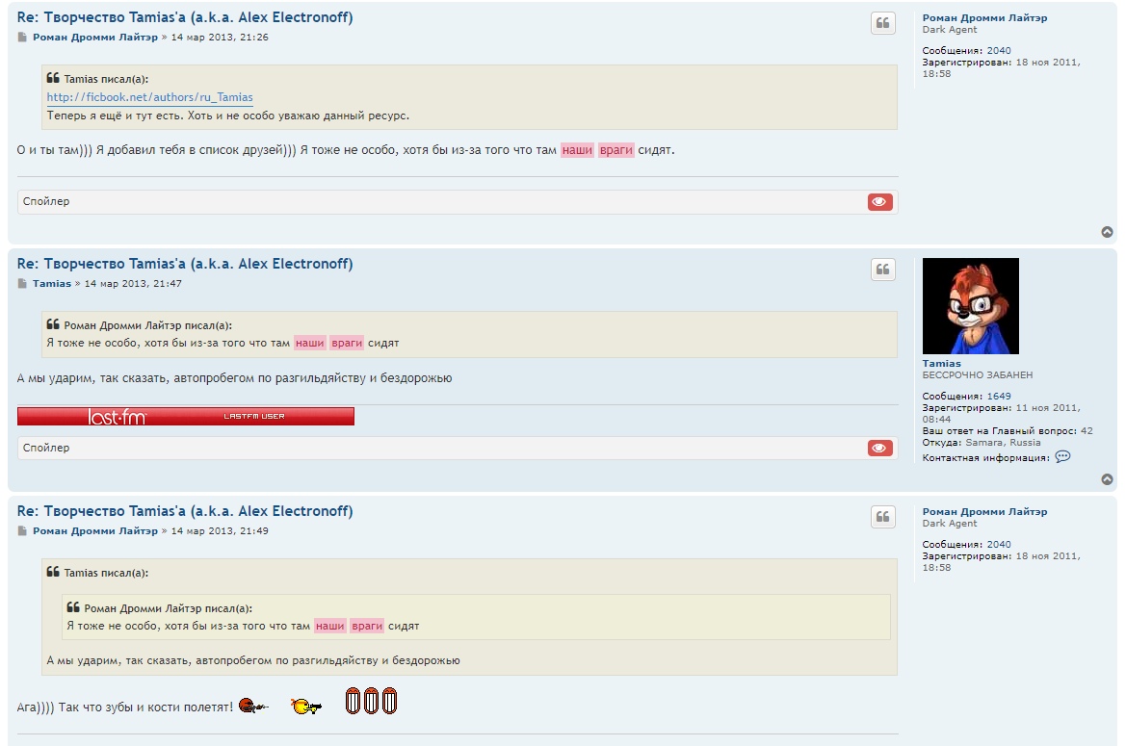Open third post title at 21:49

[x=185, y=511]
